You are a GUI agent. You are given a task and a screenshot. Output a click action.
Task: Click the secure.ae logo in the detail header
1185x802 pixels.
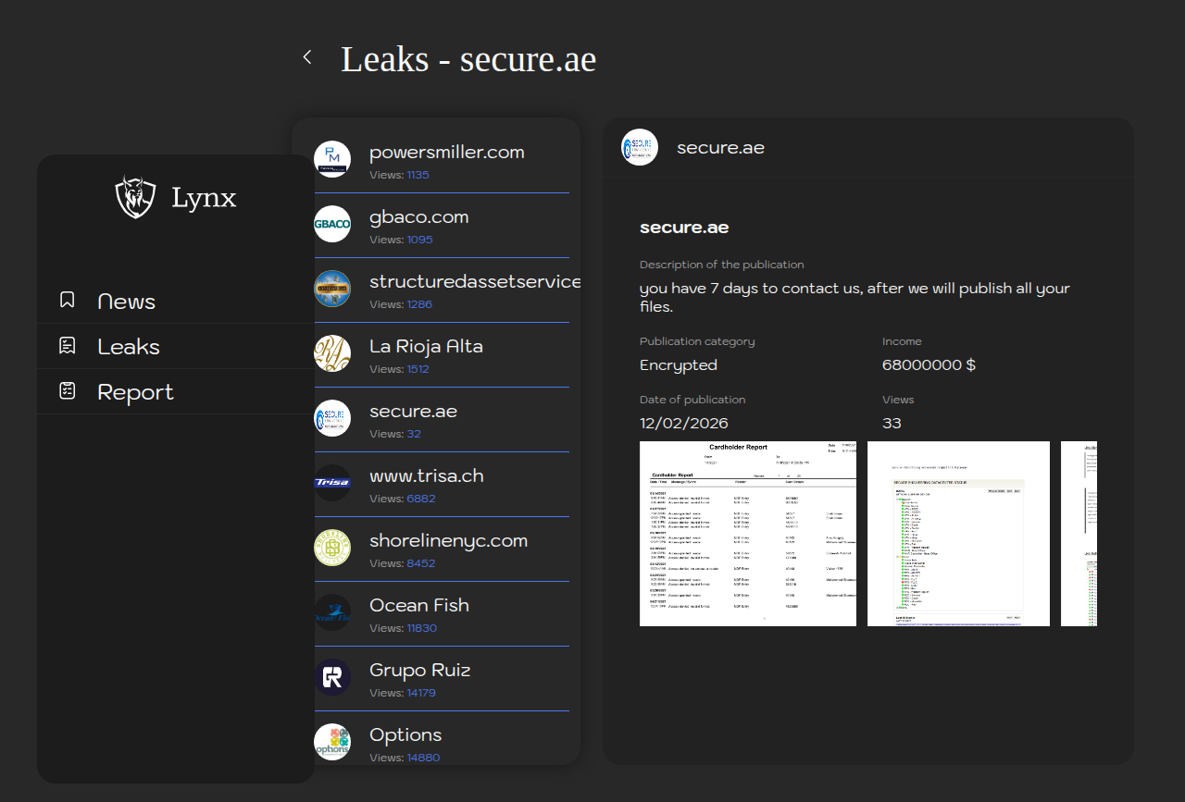click(640, 147)
